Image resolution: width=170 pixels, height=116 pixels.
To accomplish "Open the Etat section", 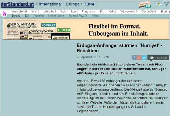I will point(102,12).
